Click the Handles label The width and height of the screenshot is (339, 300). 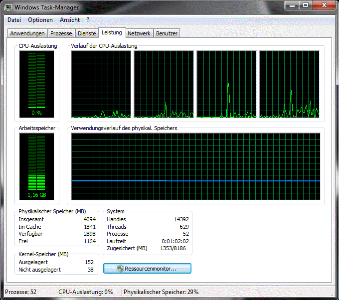point(116,219)
